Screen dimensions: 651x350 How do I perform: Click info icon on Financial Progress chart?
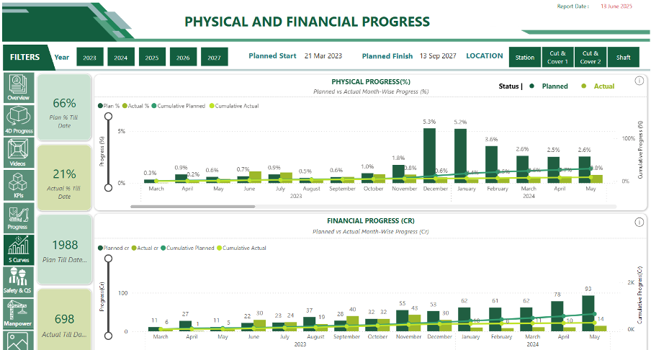pos(639,221)
